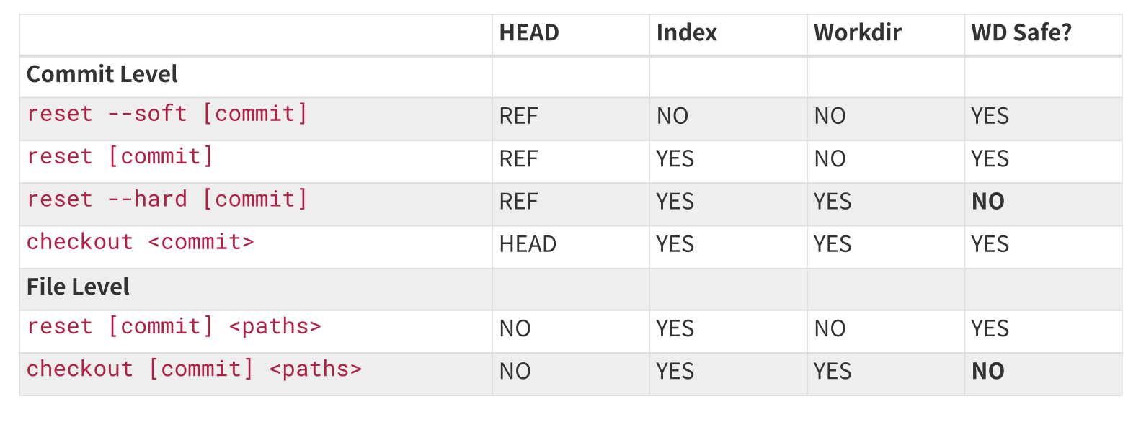Click HEAD cell in checkout <commit> row

pos(528,245)
